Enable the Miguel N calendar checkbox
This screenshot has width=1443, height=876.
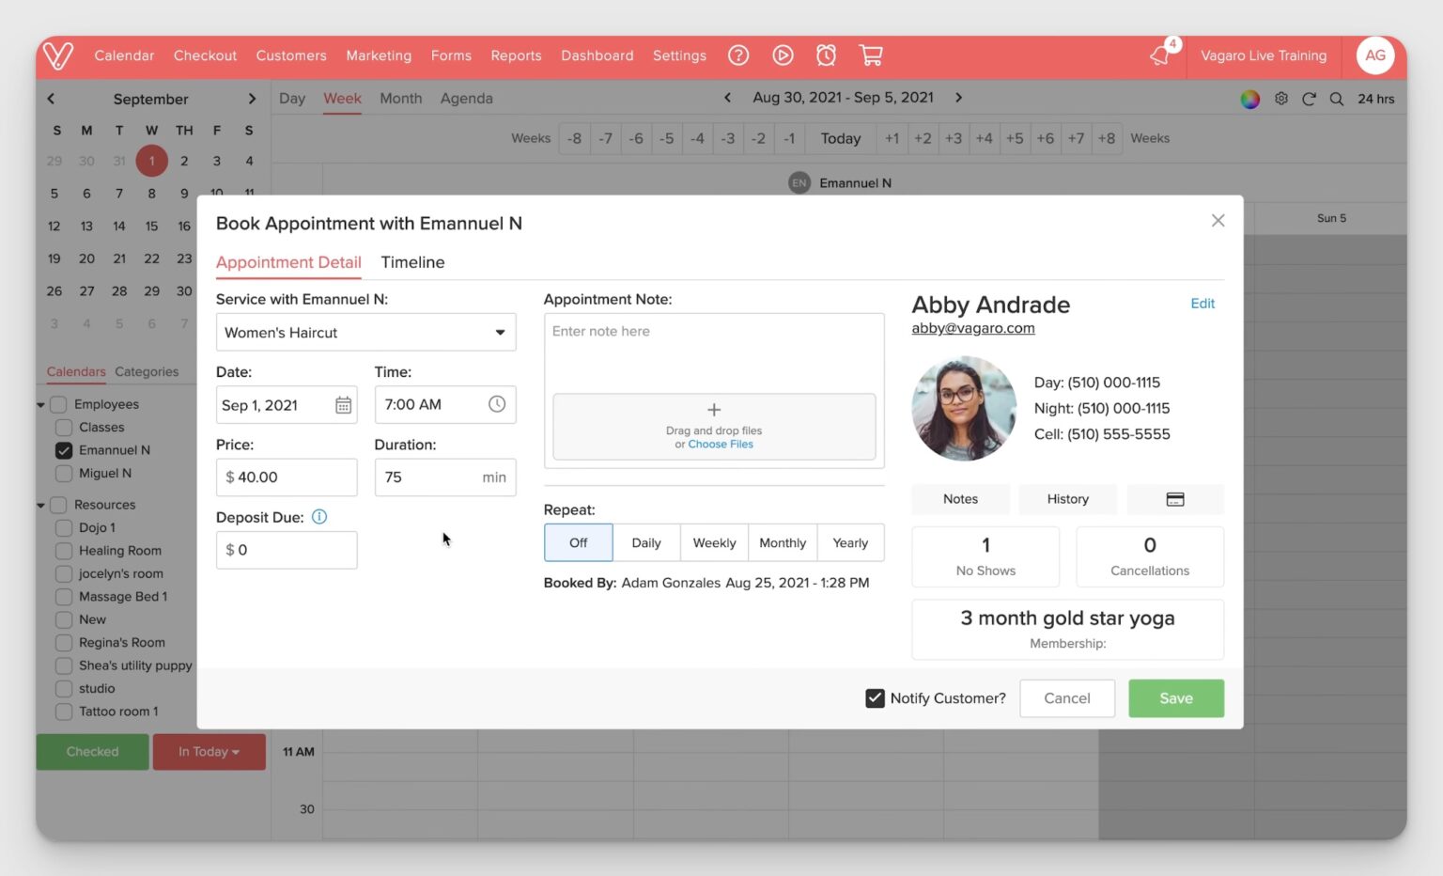click(x=64, y=474)
